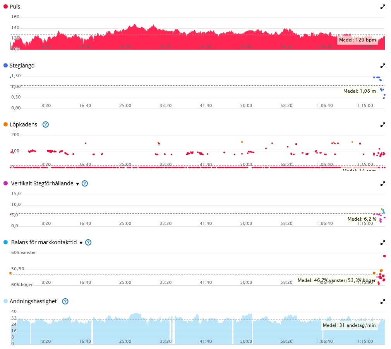Open help for Balans för markkontakttid
Image resolution: width=391 pixels, height=349 pixels.
tap(88, 242)
